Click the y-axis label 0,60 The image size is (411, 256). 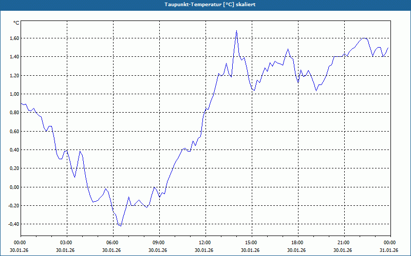[x=15, y=132]
